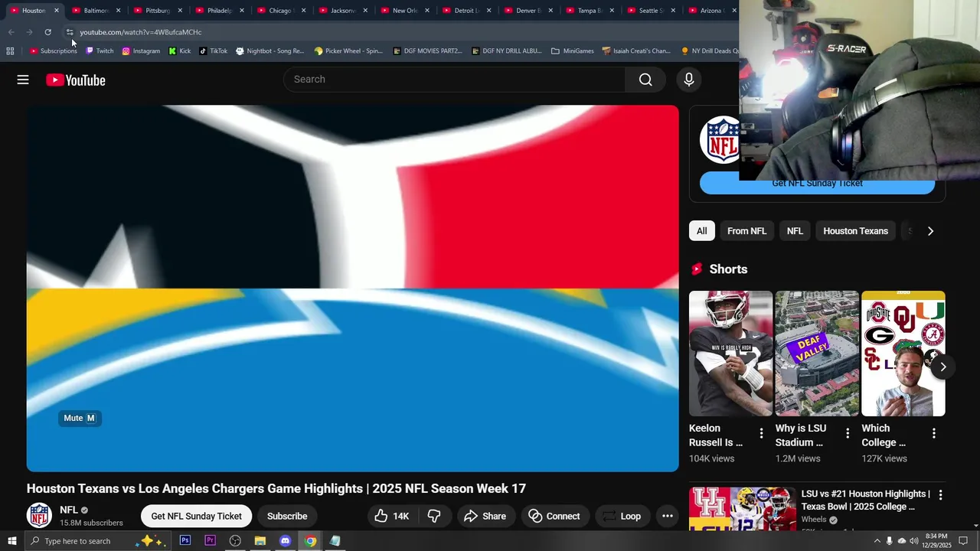Toggle the Loop button
Viewport: 980px width, 551px height.
[621, 516]
